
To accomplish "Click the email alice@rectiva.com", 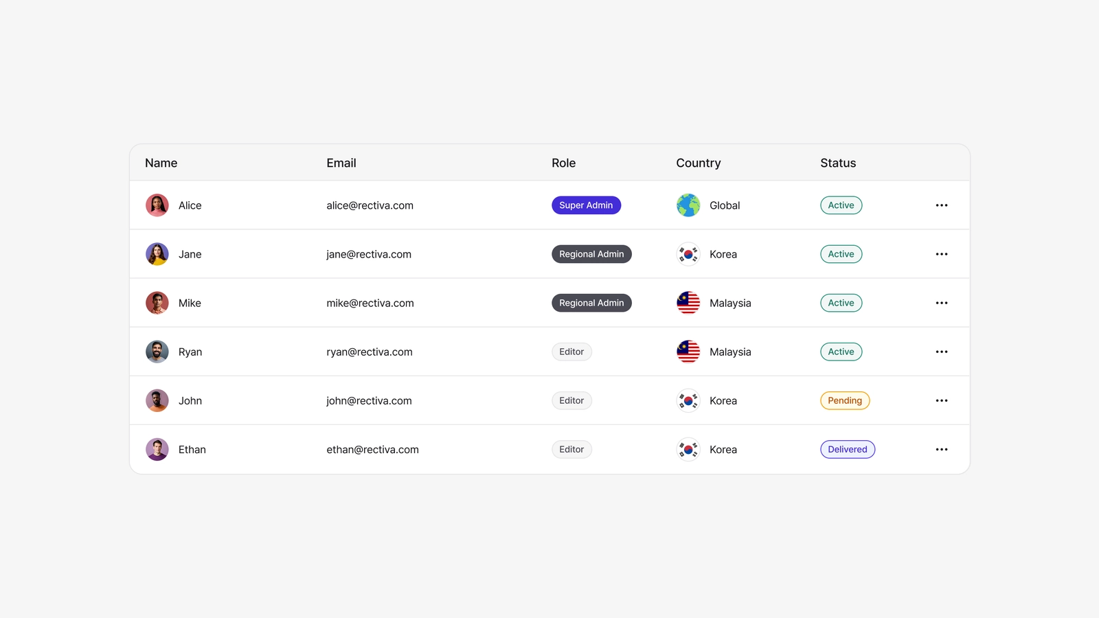I will (370, 205).
